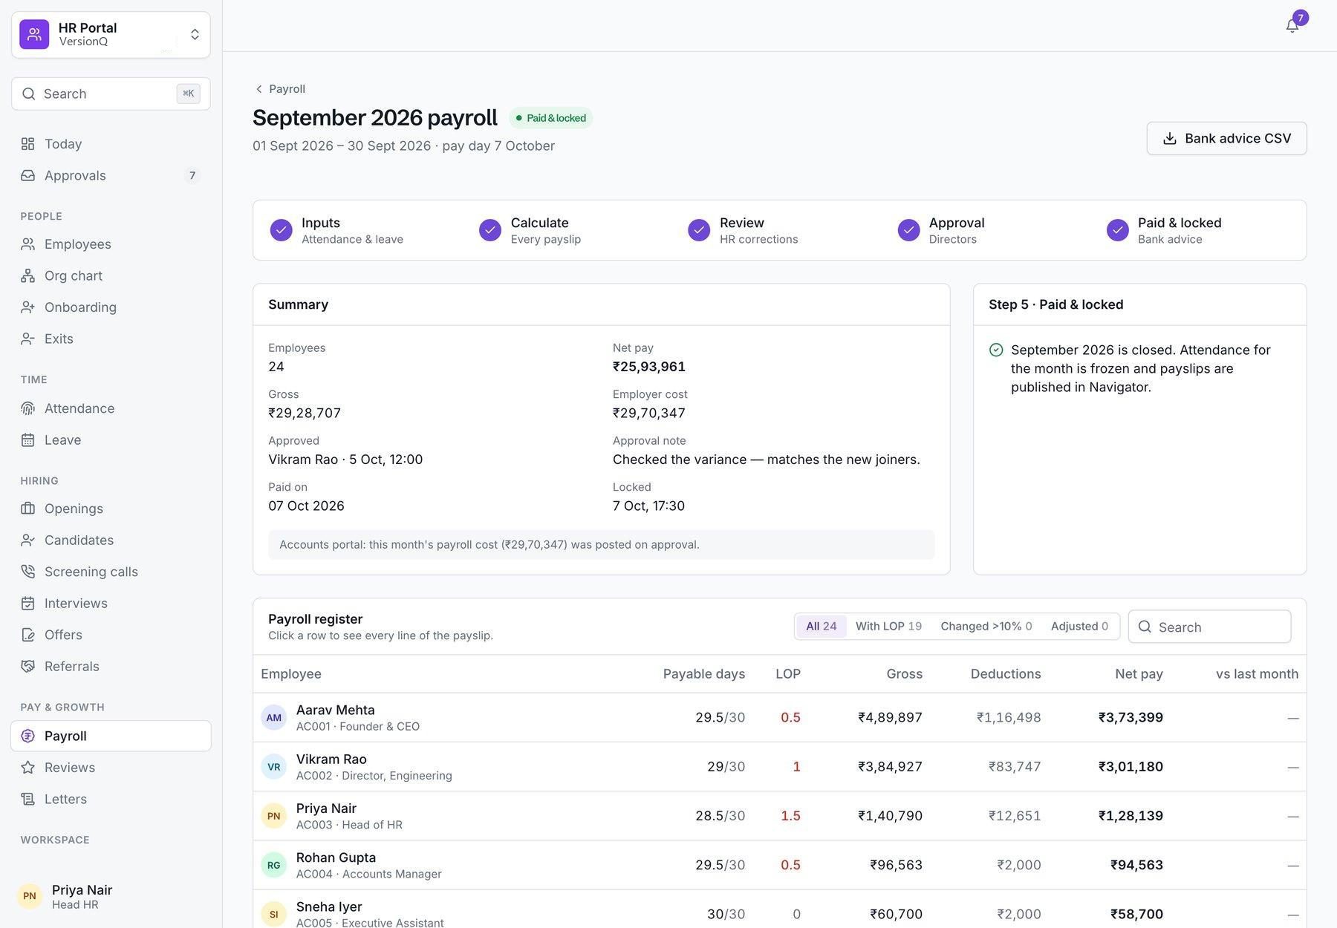Open Priya Nair user profile
The height and width of the screenshot is (928, 1337).
point(111,896)
